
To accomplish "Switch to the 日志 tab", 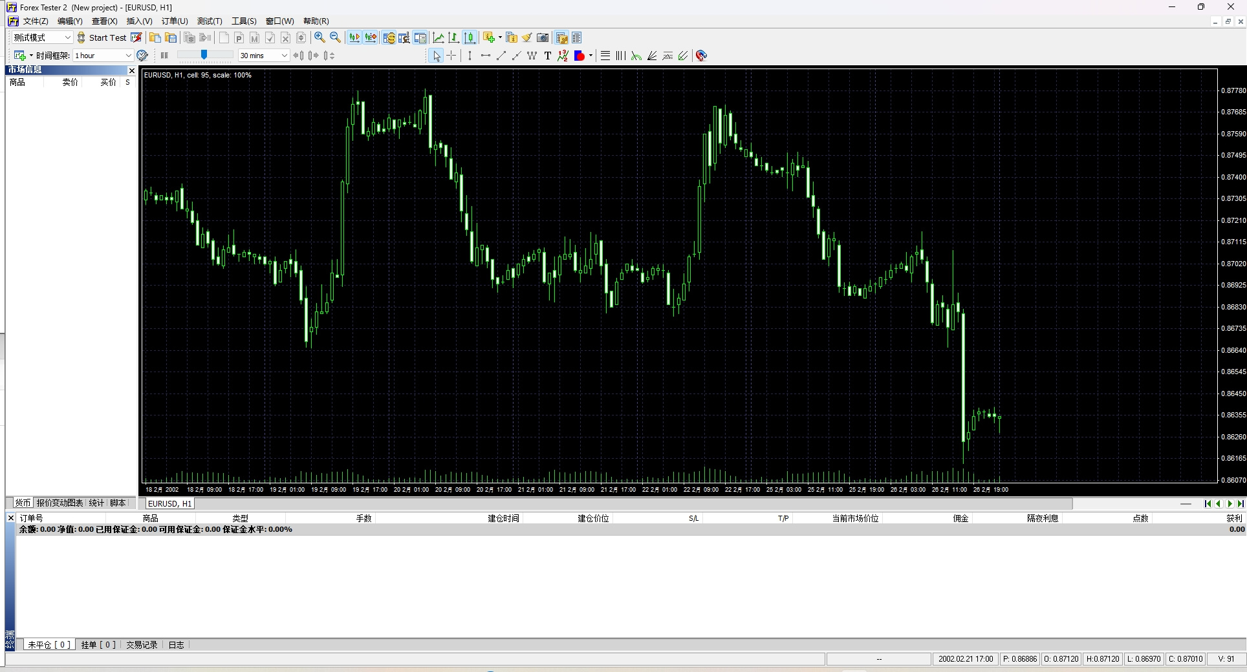I will 176,645.
